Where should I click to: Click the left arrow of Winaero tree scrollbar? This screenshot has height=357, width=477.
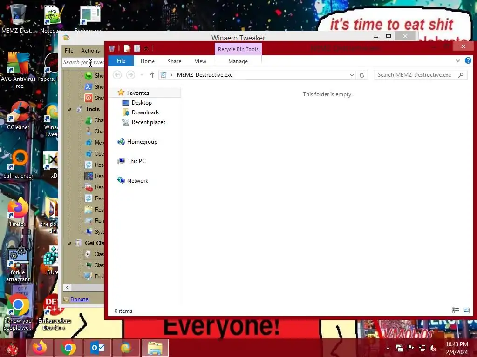pos(67,287)
